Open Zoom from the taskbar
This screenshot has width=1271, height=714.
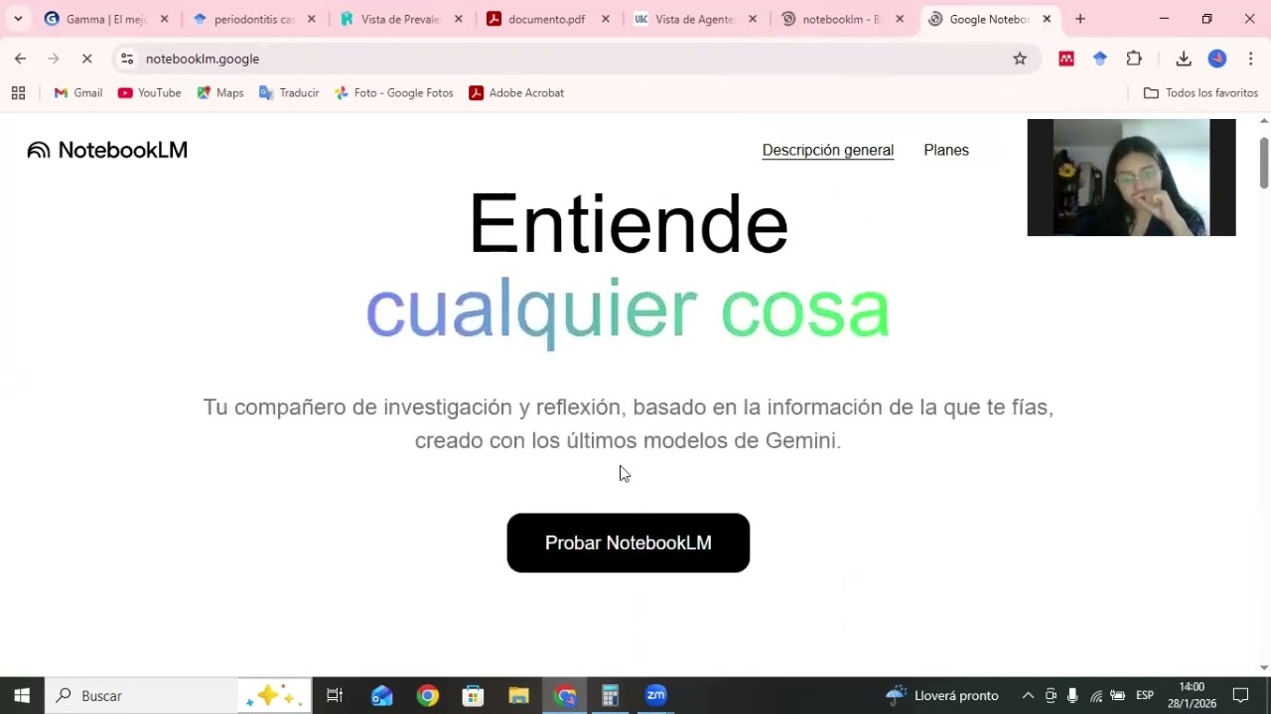pos(656,695)
